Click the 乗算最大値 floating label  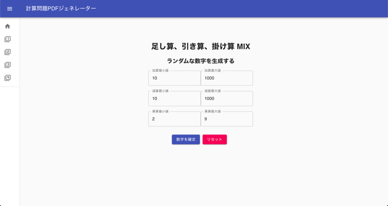tap(212, 112)
